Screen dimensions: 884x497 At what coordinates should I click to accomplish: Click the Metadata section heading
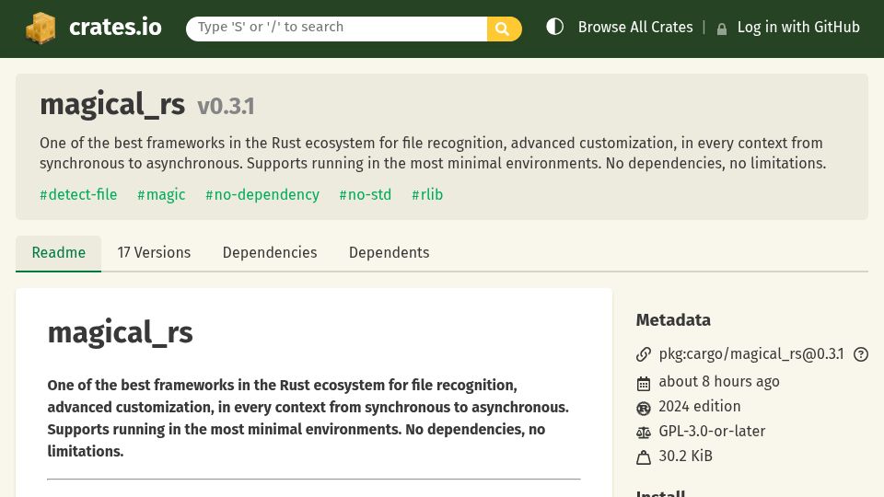(x=673, y=320)
